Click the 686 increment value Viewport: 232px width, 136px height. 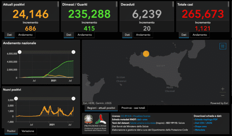tap(30, 29)
